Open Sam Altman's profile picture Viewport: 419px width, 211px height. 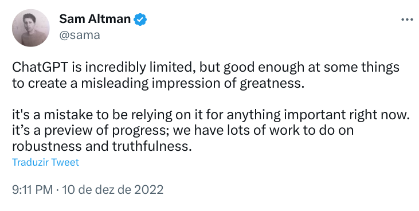31,28
